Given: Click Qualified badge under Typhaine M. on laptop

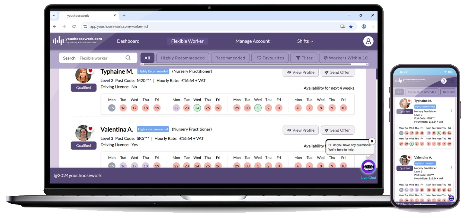Looking at the screenshot, I should [x=83, y=88].
